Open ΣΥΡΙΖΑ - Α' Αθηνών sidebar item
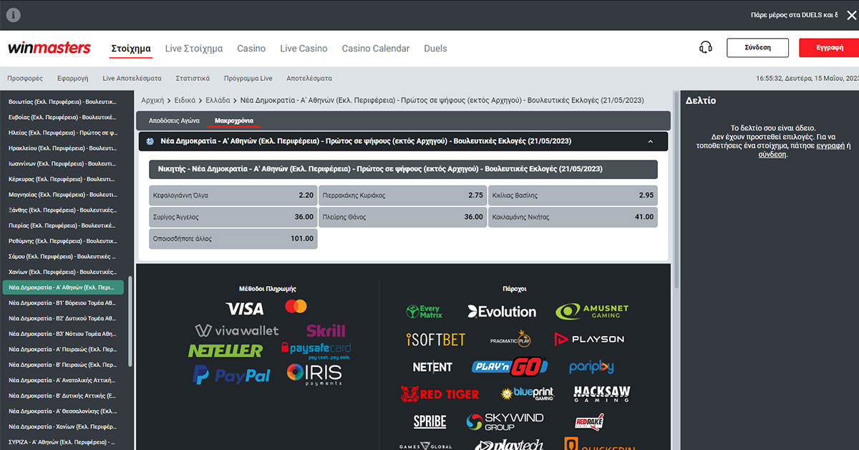Viewport: 859px width, 450px height. pyautogui.click(x=63, y=443)
